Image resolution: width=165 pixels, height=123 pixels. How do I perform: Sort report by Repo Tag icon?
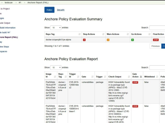coord(66,77)
